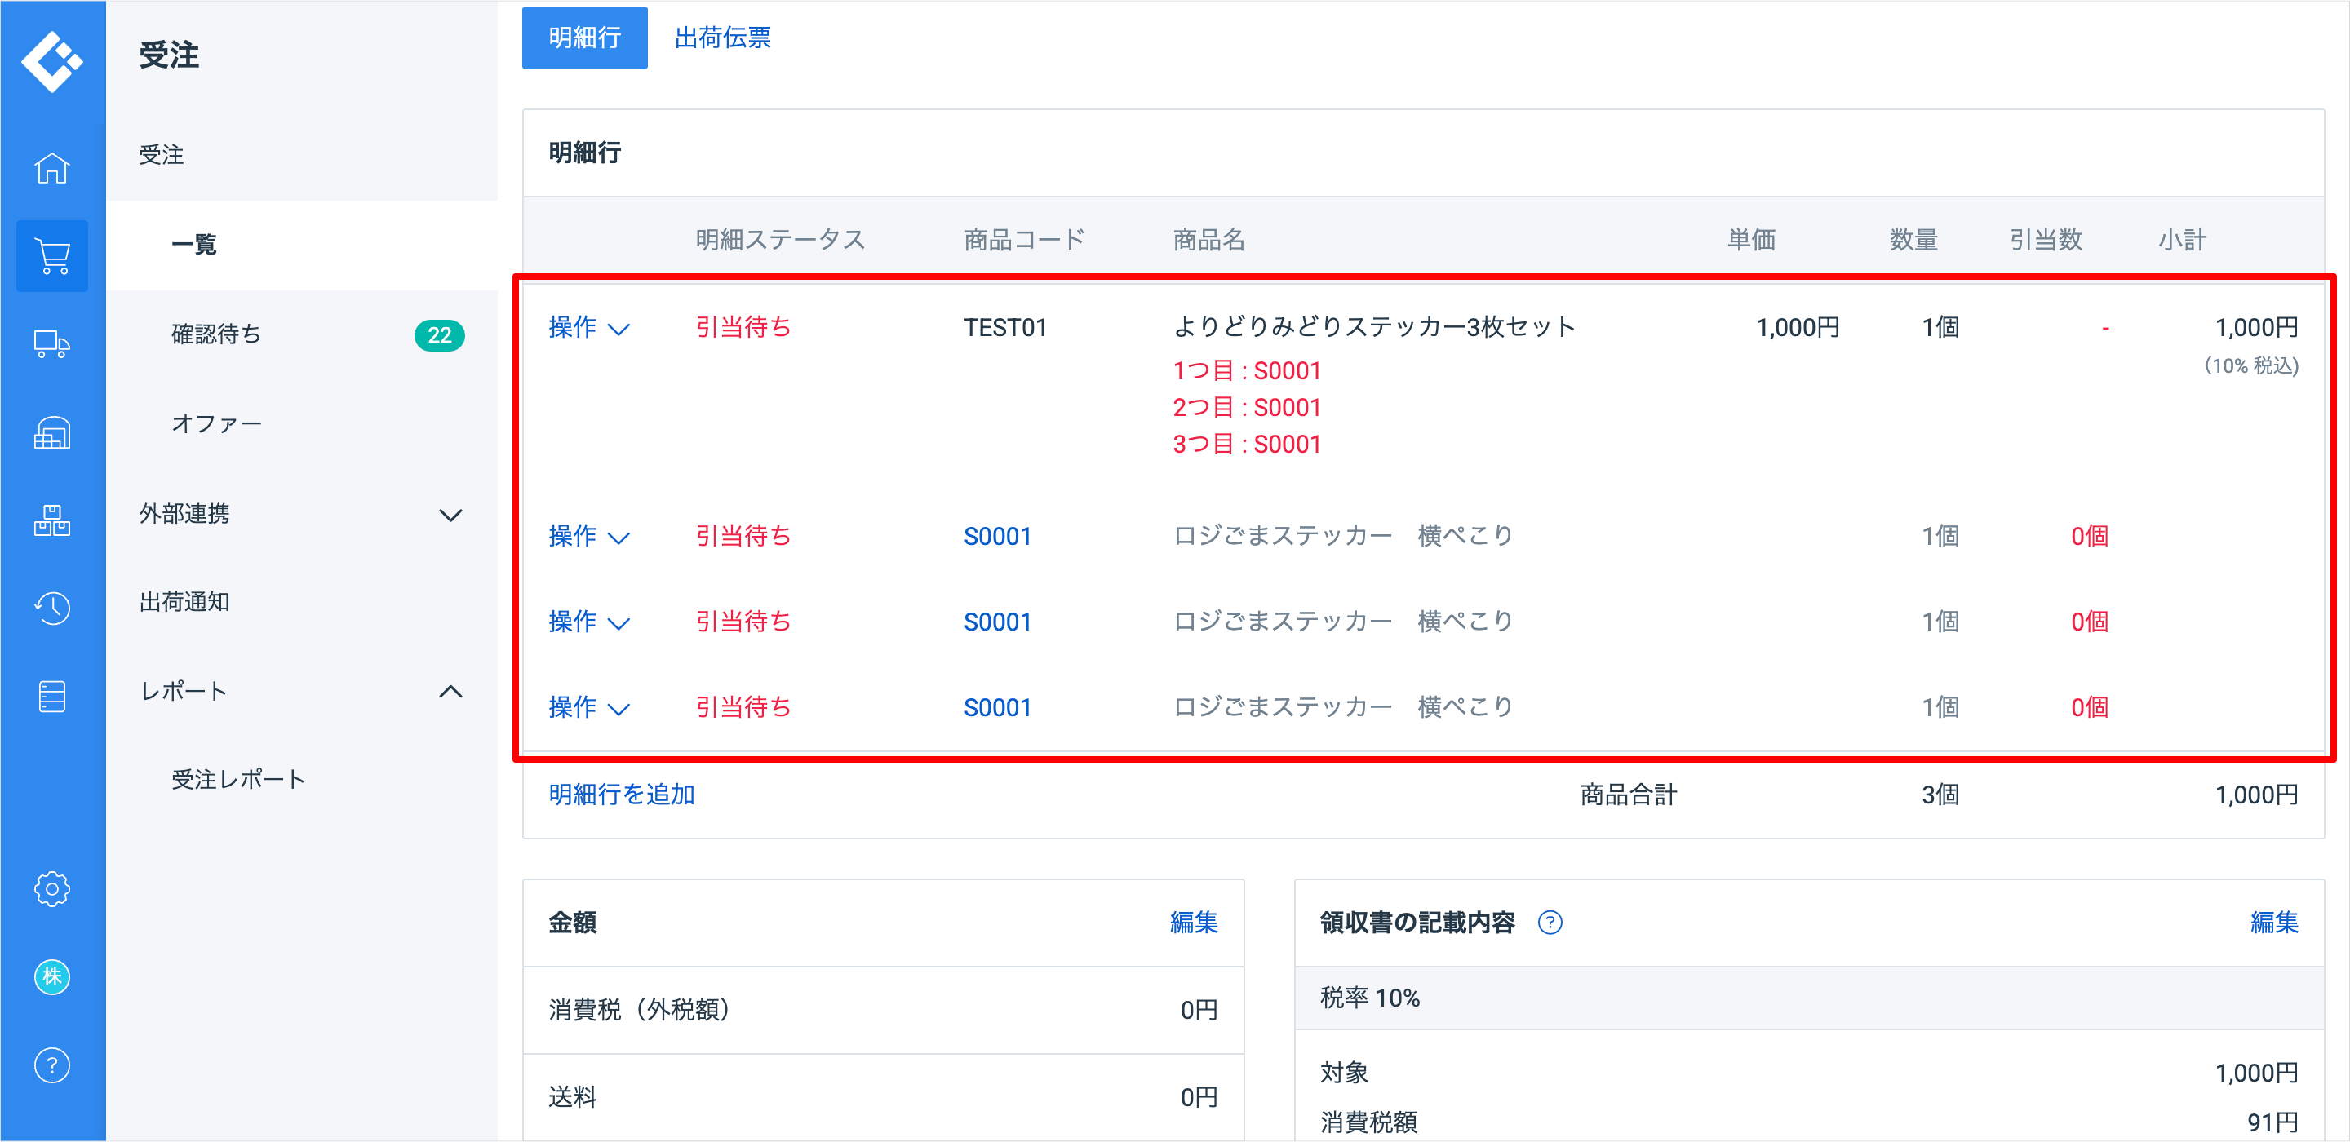Open the history clock icon

tap(52, 609)
